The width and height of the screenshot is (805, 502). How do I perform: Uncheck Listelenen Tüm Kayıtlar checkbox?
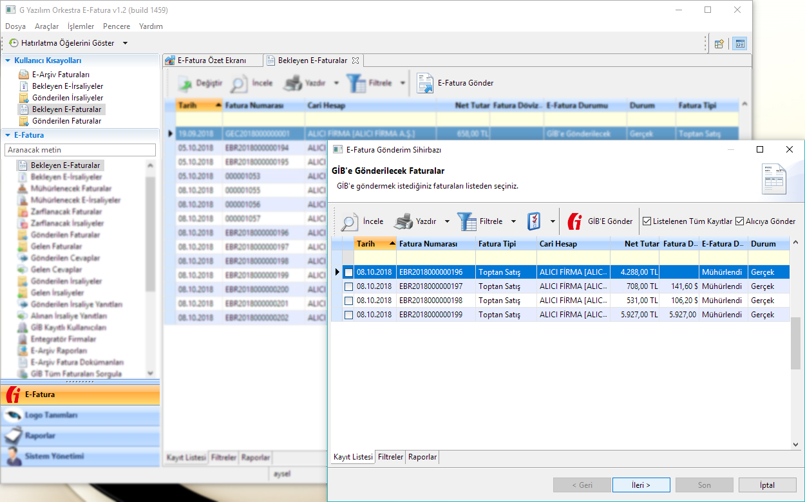[647, 221]
